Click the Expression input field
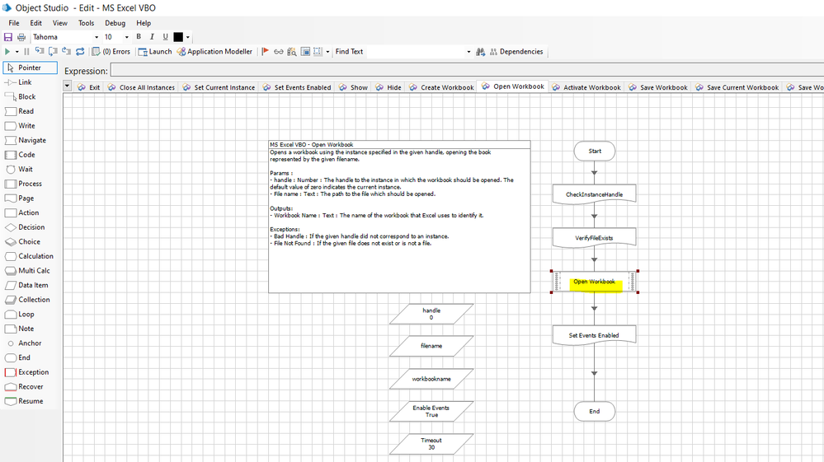The height and width of the screenshot is (462, 824). 467,70
